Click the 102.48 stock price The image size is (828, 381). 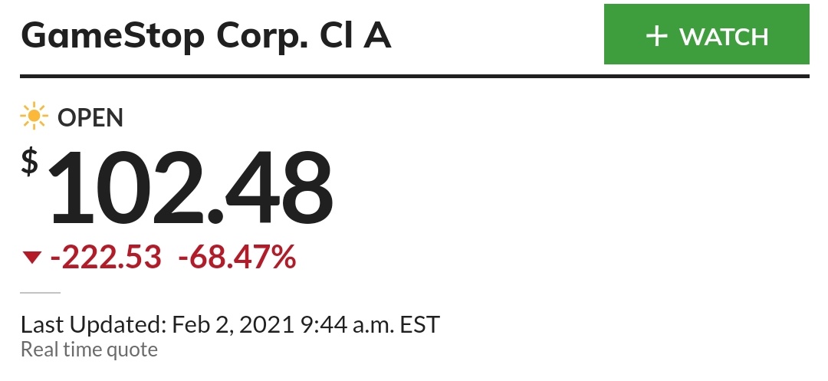[x=191, y=189]
